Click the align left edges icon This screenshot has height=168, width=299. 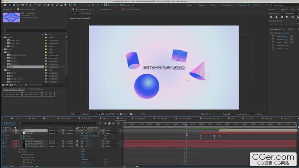coord(271,17)
